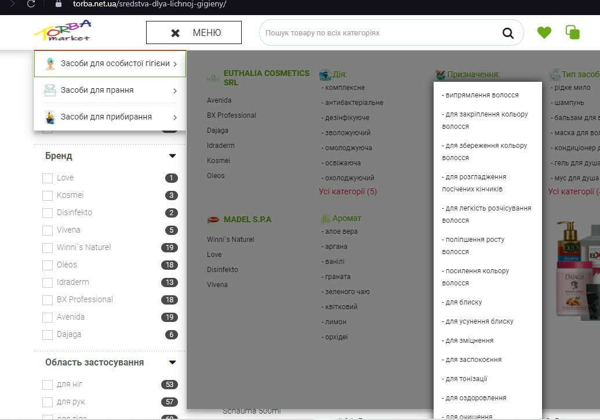This screenshot has width=600, height=420.
Task: Tick the Kosmei brand checkbox
Action: point(48,195)
